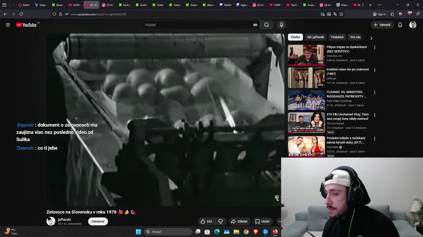Viewport: 423px width, 237px height.
Task: Open the jaffarski channel avatar
Action: tap(51, 221)
